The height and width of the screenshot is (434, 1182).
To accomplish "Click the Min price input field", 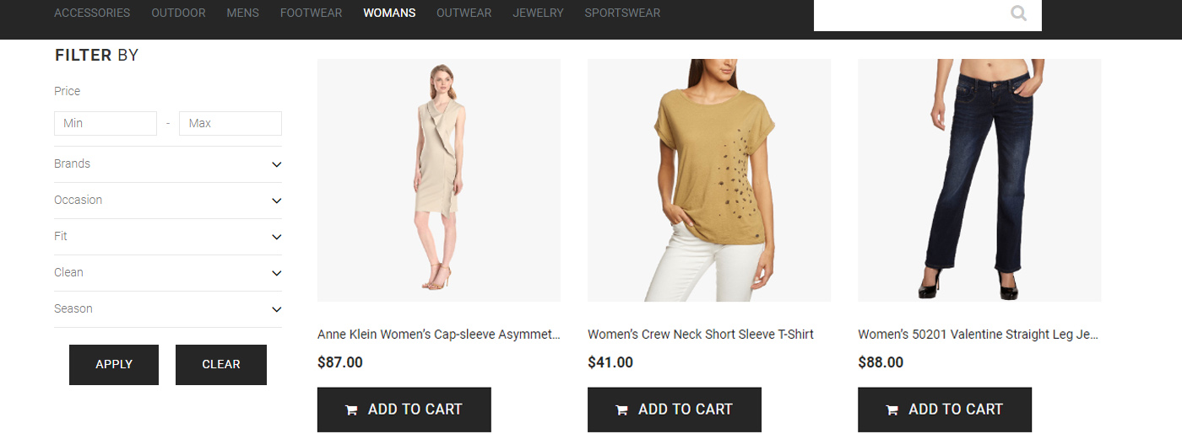I will [106, 123].
